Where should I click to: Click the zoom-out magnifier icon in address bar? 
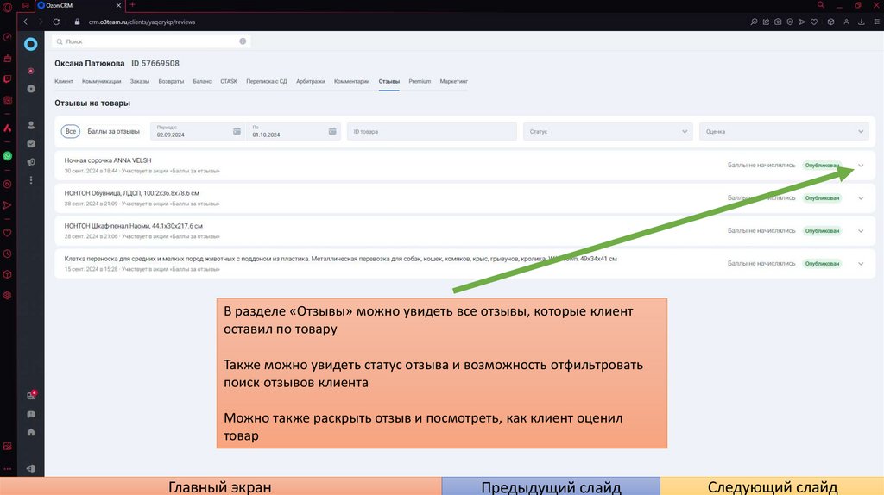(x=754, y=22)
